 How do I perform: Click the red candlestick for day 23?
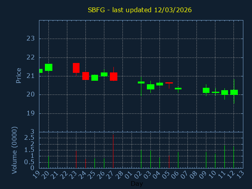coord(76,68)
